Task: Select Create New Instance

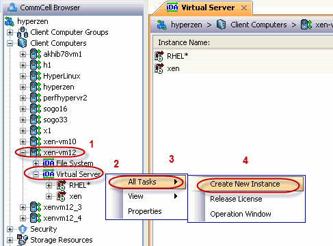Action: click(x=247, y=184)
